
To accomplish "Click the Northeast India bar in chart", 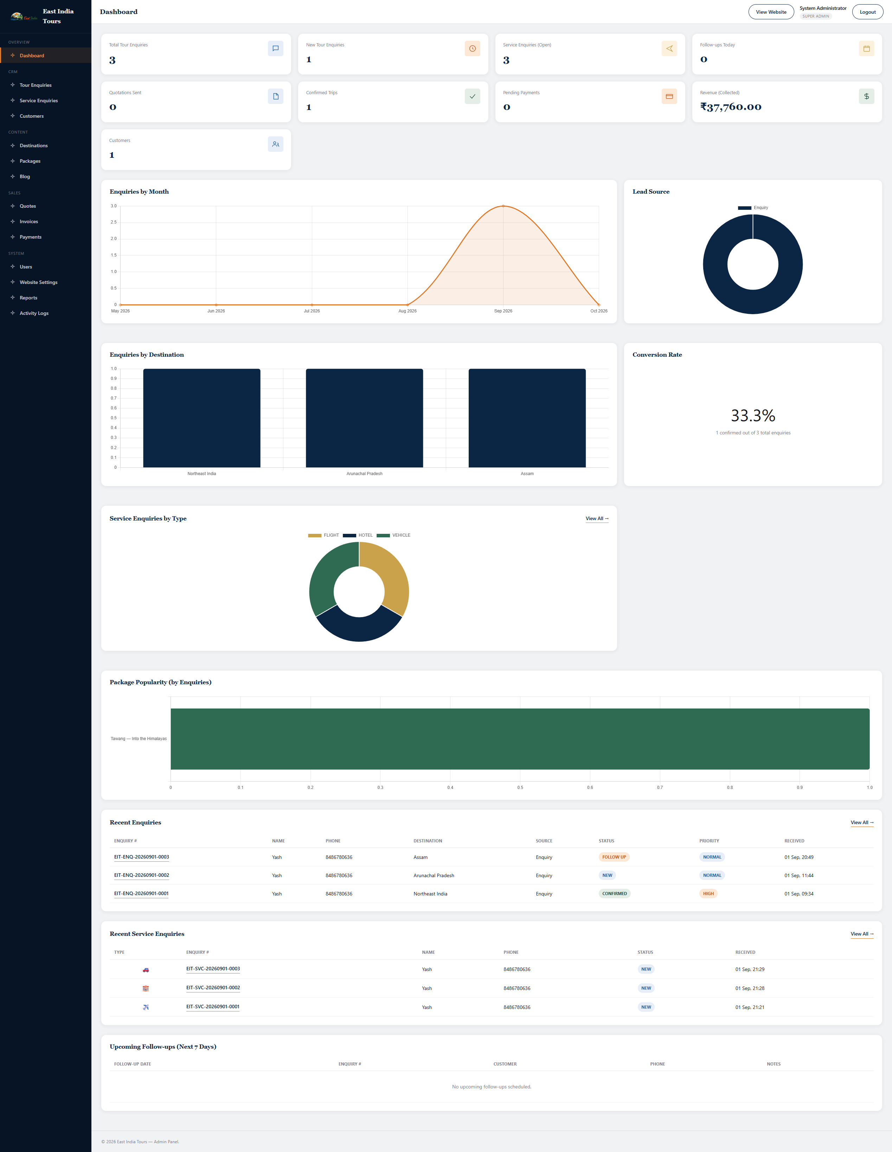I will click(x=201, y=418).
